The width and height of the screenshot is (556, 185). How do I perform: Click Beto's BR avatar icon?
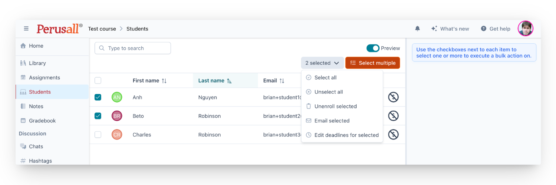[x=117, y=116]
